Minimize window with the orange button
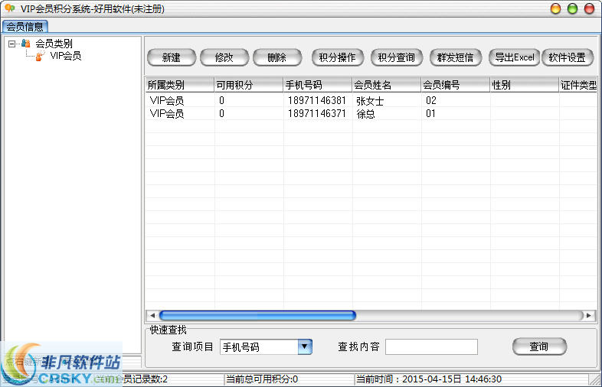 555,8
